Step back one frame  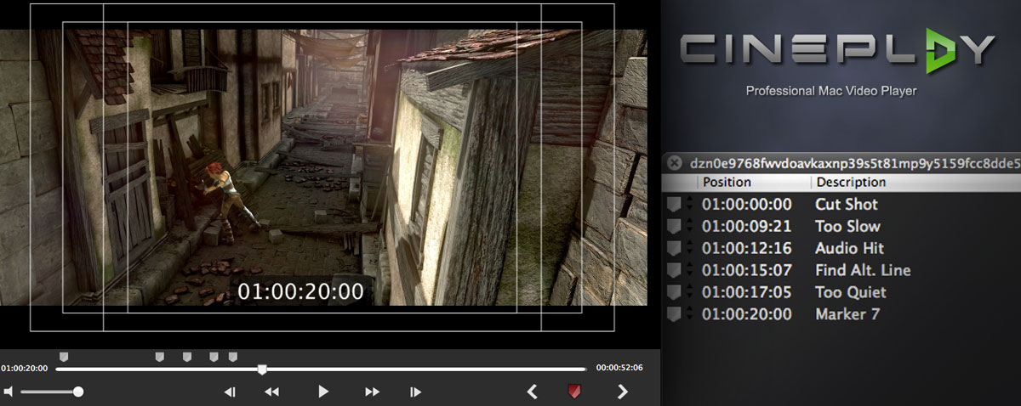tap(229, 392)
